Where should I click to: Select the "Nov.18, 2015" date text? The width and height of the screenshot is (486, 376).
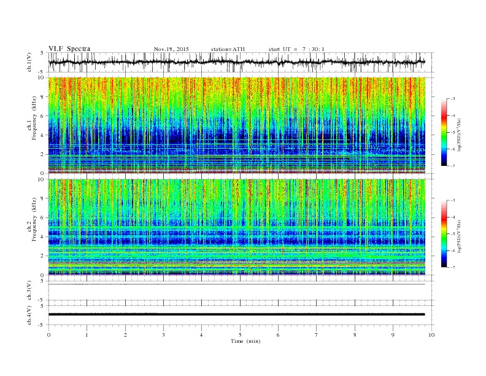point(171,49)
